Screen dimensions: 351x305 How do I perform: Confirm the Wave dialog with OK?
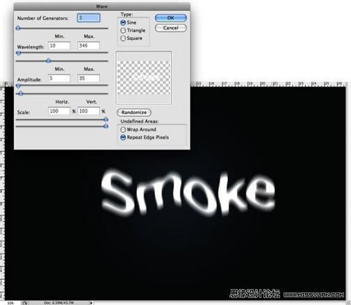tap(171, 18)
